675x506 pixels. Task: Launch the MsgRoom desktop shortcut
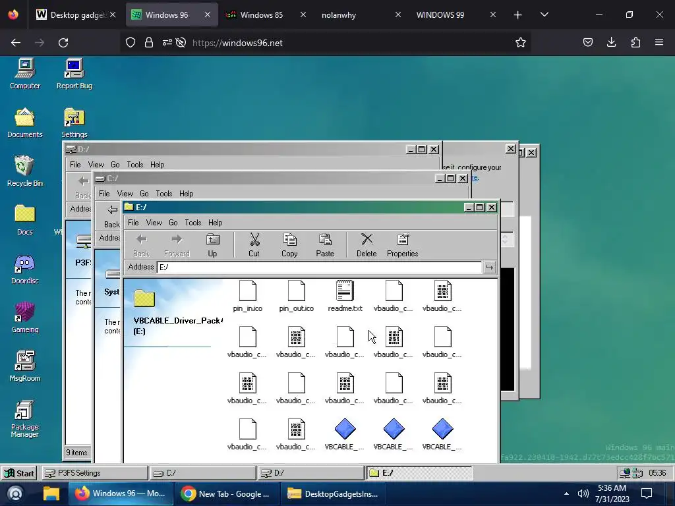[25, 366]
